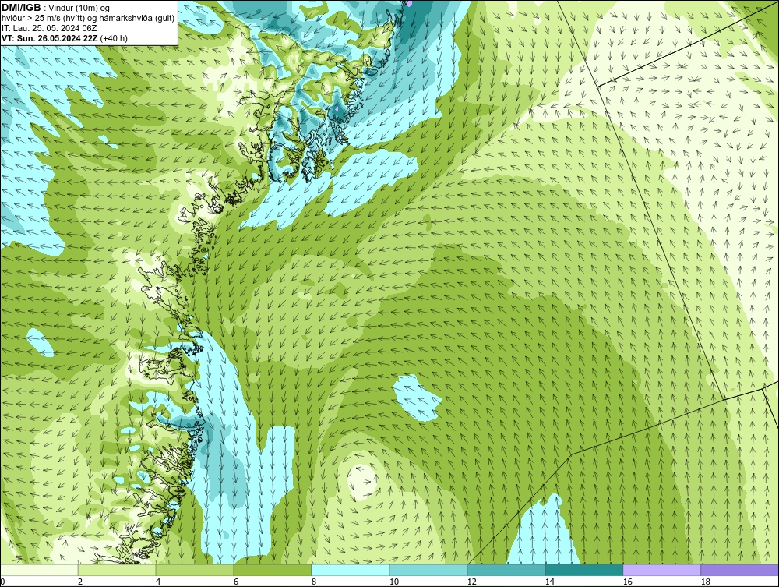The image size is (779, 587).
Task: Click legend scale label 14
Action: (x=549, y=582)
